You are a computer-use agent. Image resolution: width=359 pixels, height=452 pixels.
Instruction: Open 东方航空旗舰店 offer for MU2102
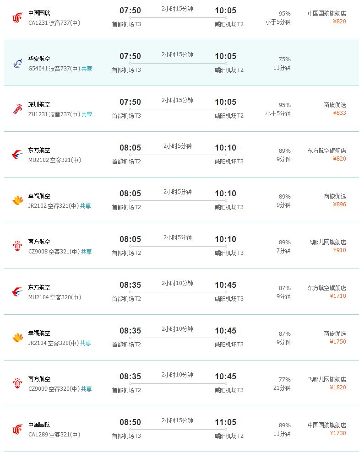tap(327, 151)
